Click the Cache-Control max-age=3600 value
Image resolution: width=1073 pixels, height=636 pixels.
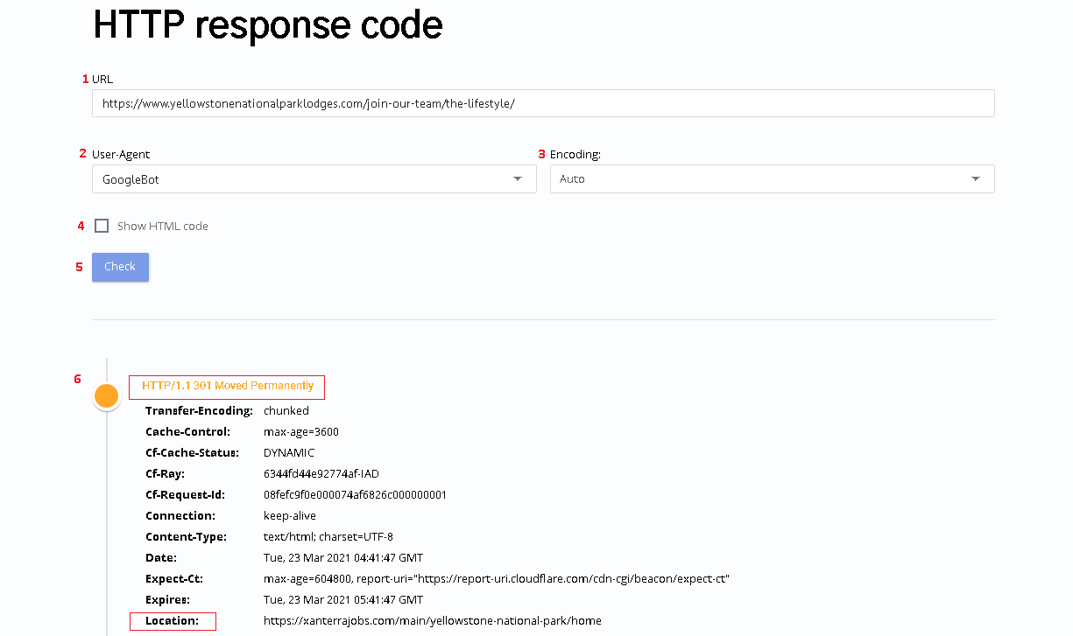point(300,432)
